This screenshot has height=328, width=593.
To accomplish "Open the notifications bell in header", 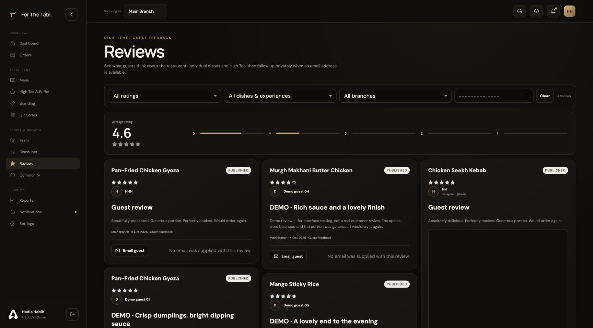I will [x=553, y=11].
